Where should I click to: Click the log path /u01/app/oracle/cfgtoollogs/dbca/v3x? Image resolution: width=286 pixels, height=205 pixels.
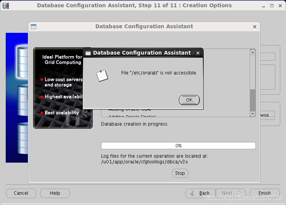tap(145, 162)
